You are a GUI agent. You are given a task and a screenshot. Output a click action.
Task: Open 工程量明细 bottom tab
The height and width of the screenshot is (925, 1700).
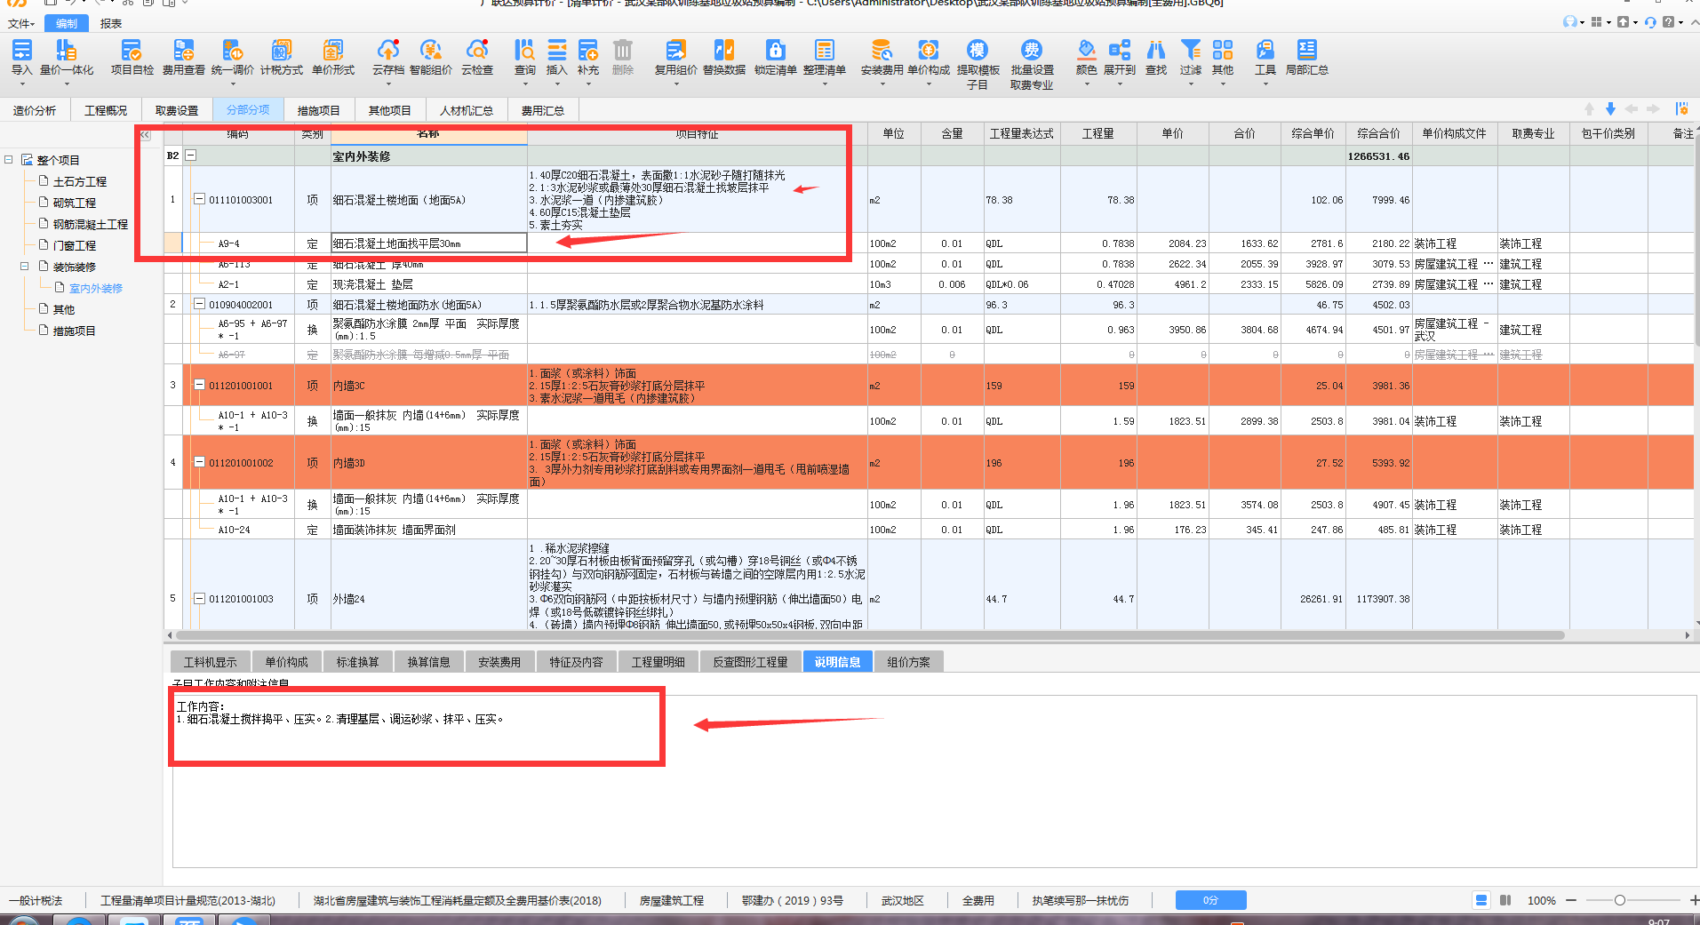pyautogui.click(x=658, y=662)
